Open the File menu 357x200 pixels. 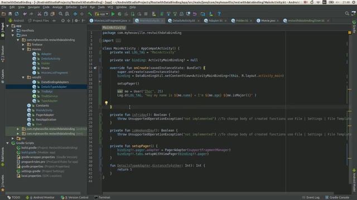pyautogui.click(x=4, y=7)
